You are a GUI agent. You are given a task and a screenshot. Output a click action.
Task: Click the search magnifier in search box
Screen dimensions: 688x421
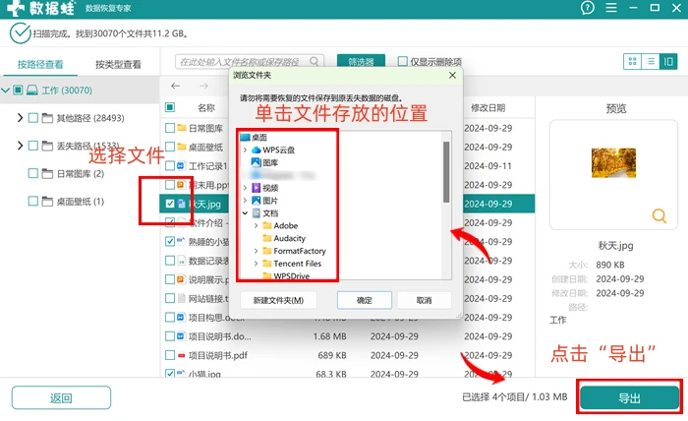[315, 61]
